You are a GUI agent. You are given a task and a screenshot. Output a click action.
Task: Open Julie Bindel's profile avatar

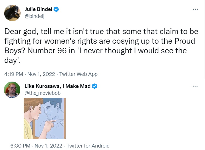(x=12, y=13)
